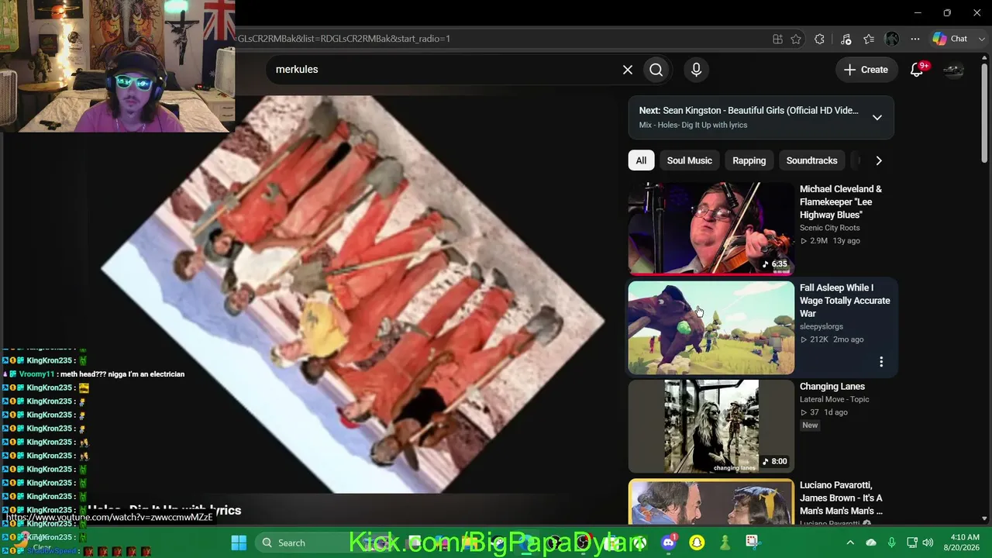Open the Changing Lanes title link
Screen dimensions: 992x558
(832, 387)
